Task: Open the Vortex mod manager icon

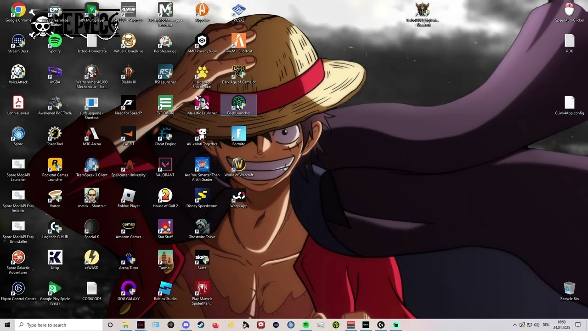Action: (x=55, y=197)
